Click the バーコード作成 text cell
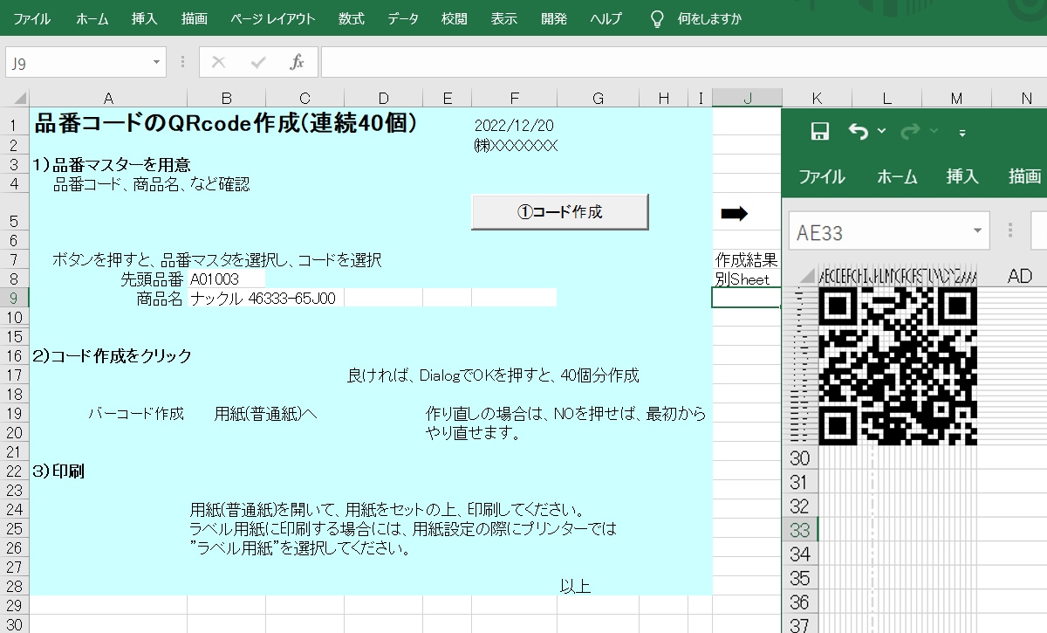Image resolution: width=1047 pixels, height=633 pixels. (136, 413)
